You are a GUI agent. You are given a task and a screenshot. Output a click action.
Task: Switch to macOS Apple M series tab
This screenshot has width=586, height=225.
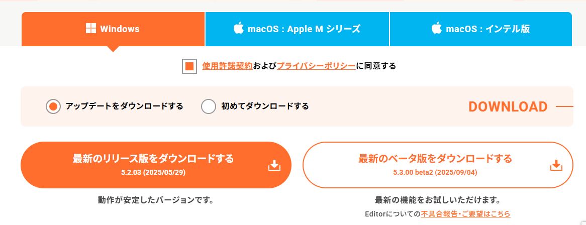(297, 29)
